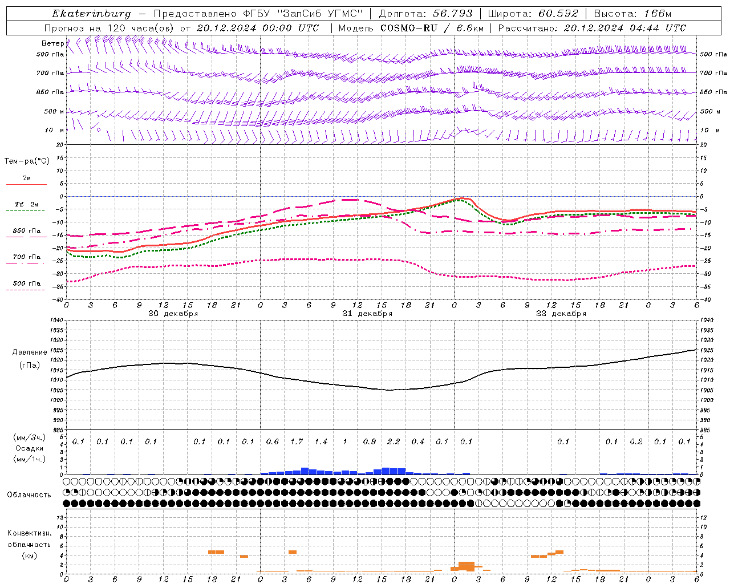Click the 2.2 three-hour precipitation value
Image resolution: width=730 pixels, height=584 pixels.
point(394,442)
